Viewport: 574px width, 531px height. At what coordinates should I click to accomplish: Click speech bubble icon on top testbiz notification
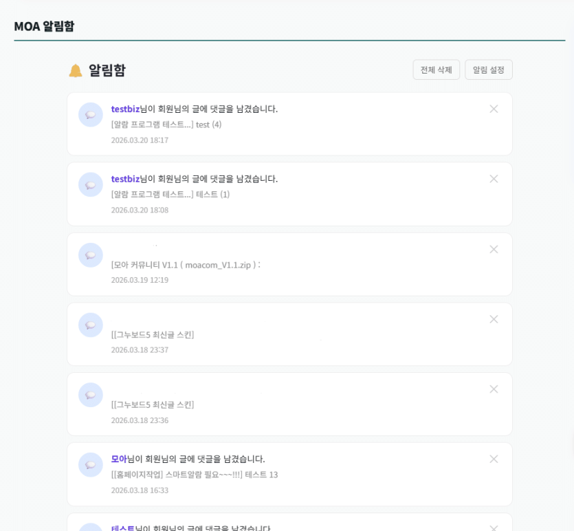pyautogui.click(x=90, y=114)
